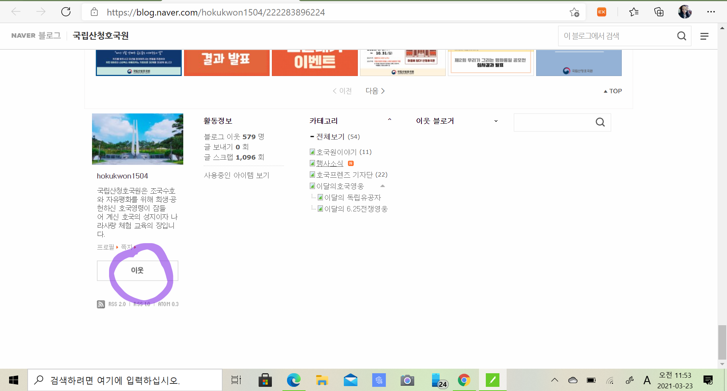The height and width of the screenshot is (391, 727).
Task: Focus the 이 블로그에서 검색 search field
Action: point(617,36)
